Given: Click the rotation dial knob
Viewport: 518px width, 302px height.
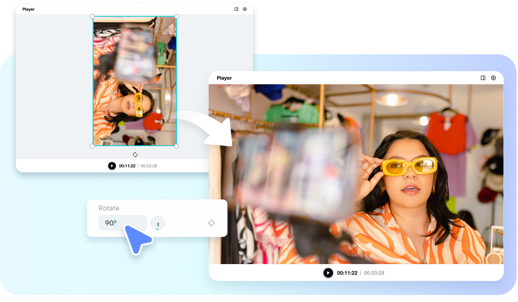Looking at the screenshot, I should 158,223.
